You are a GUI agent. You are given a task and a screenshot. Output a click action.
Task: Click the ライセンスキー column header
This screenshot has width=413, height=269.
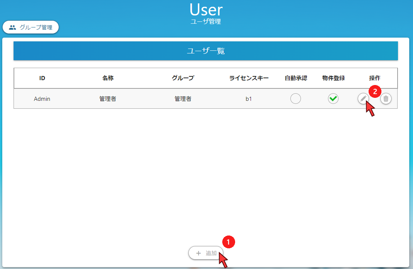click(249, 78)
